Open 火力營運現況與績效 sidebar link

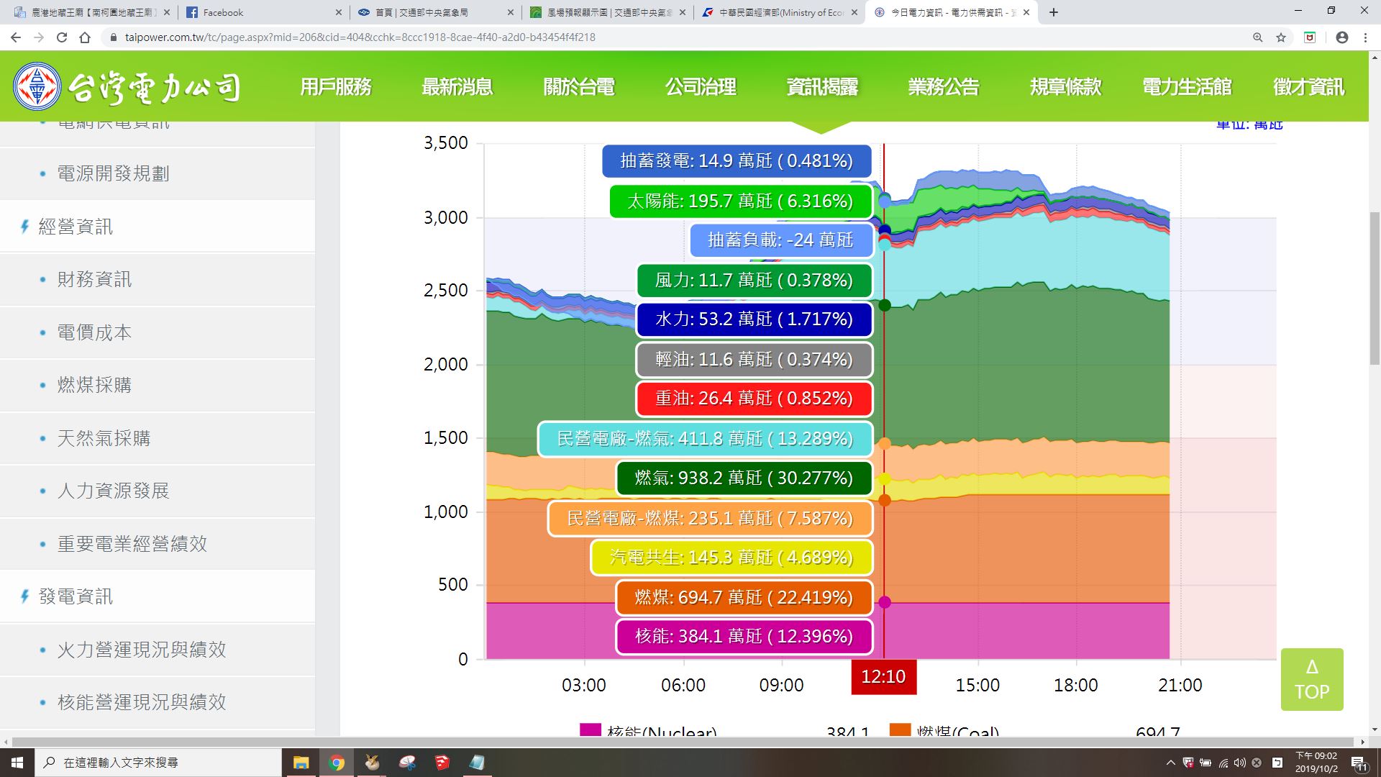[158, 650]
